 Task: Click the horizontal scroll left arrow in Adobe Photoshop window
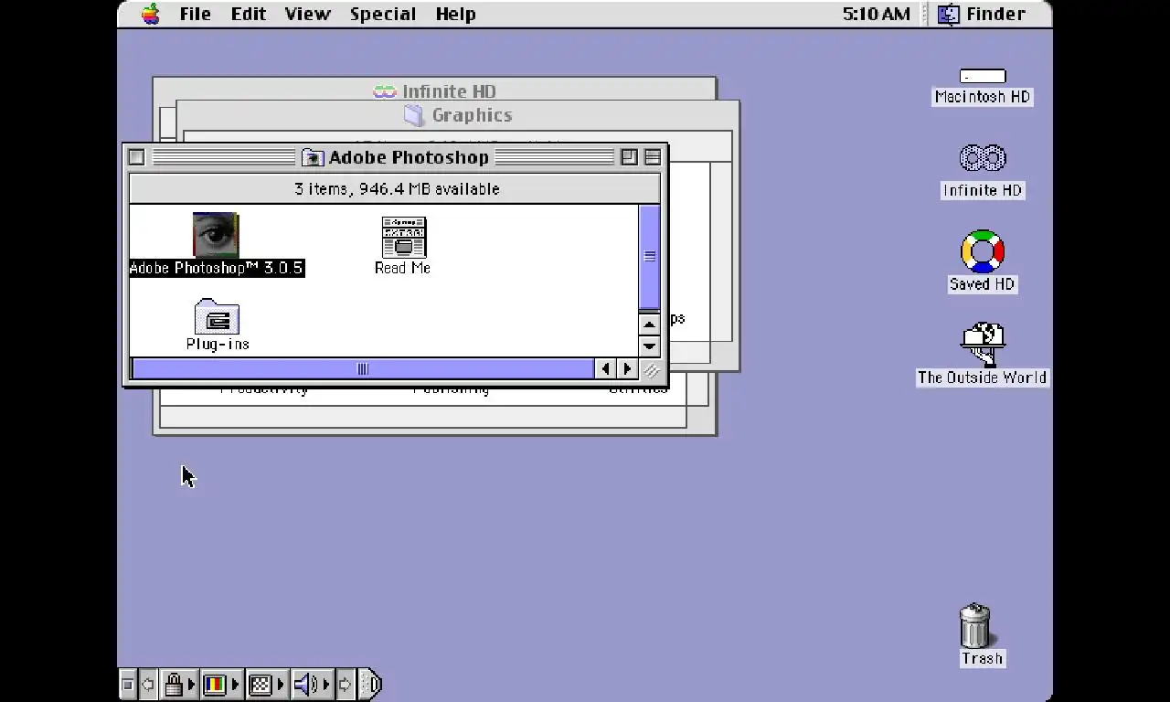click(x=605, y=368)
